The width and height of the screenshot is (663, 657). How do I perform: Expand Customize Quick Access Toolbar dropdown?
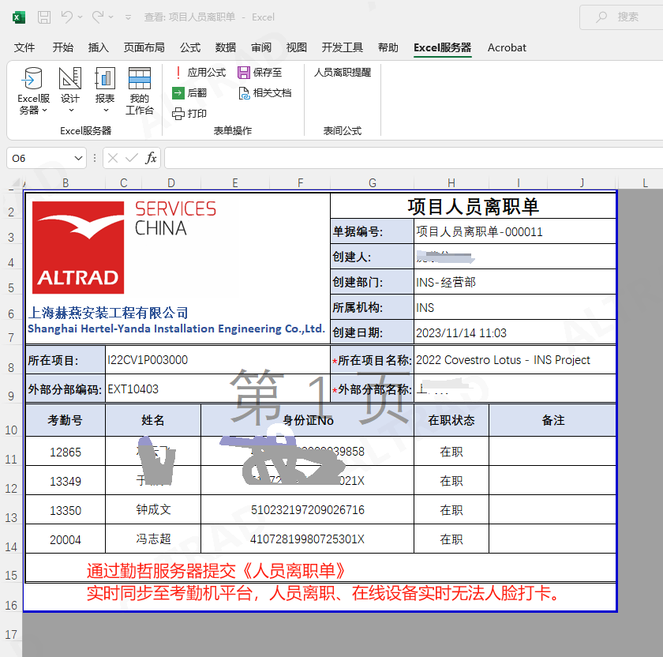coord(129,17)
